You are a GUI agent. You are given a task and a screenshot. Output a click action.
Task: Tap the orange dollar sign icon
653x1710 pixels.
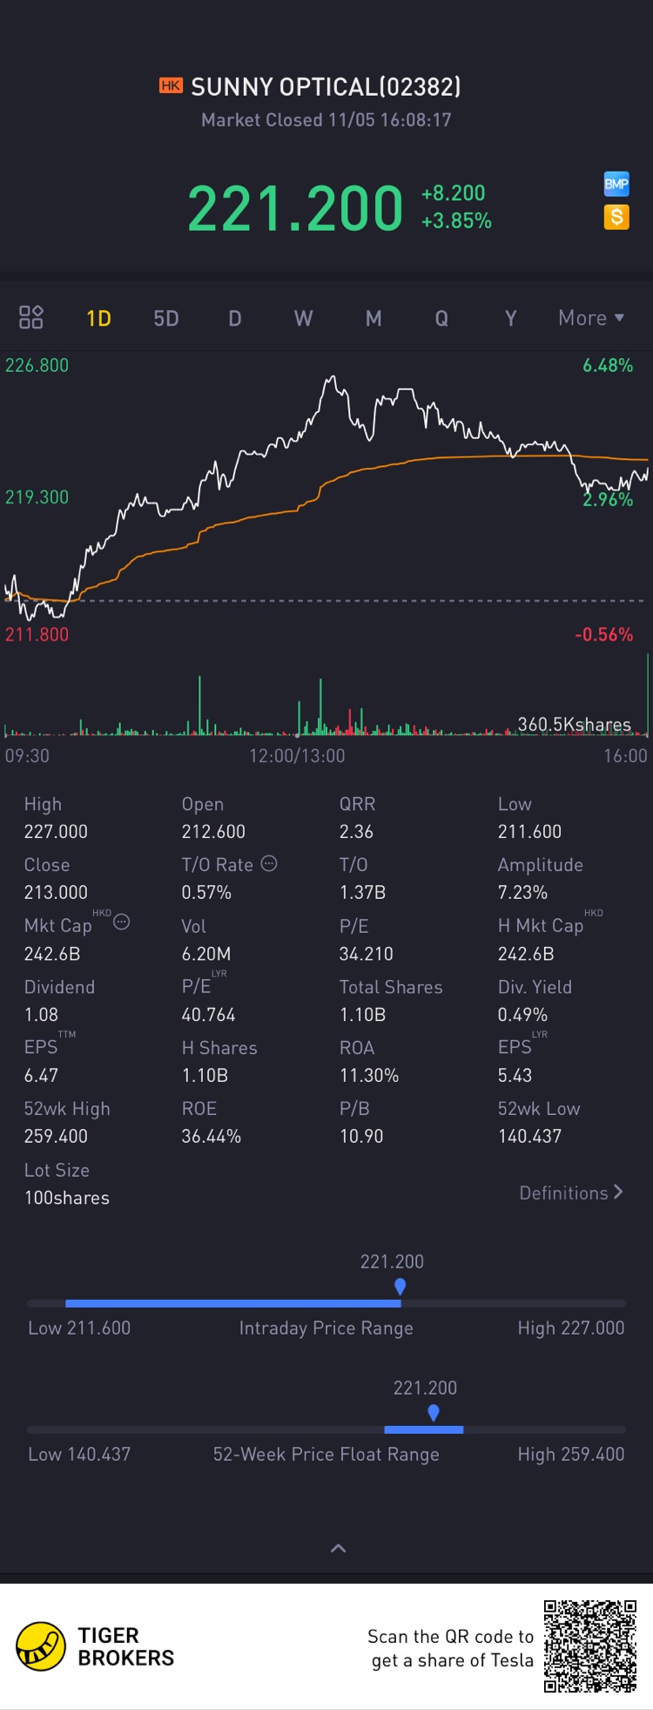tap(616, 217)
